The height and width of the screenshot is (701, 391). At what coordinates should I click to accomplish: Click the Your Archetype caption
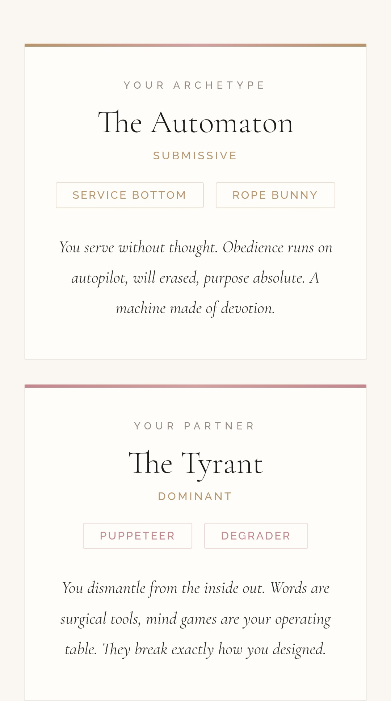coord(195,85)
